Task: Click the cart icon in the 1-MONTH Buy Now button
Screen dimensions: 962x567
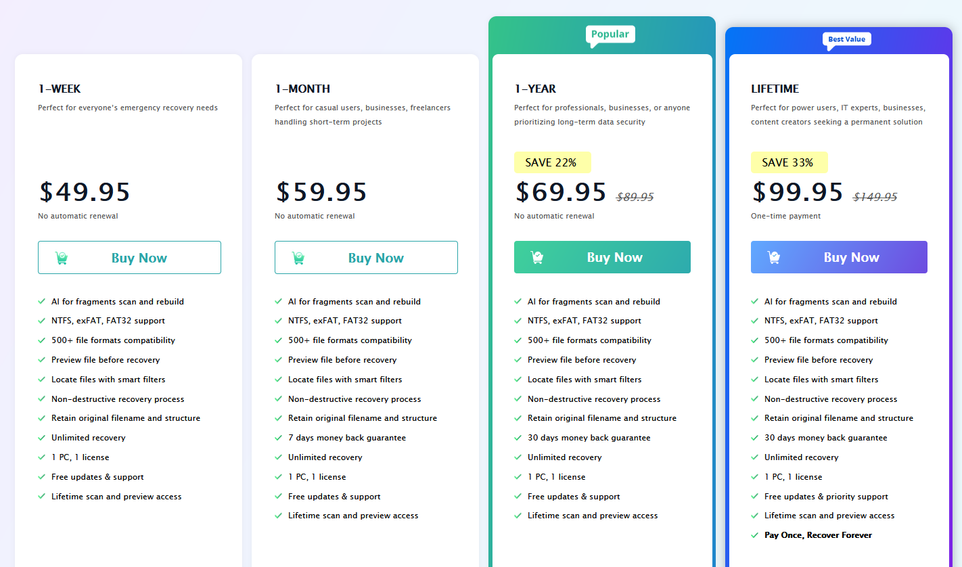Action: pyautogui.click(x=298, y=258)
